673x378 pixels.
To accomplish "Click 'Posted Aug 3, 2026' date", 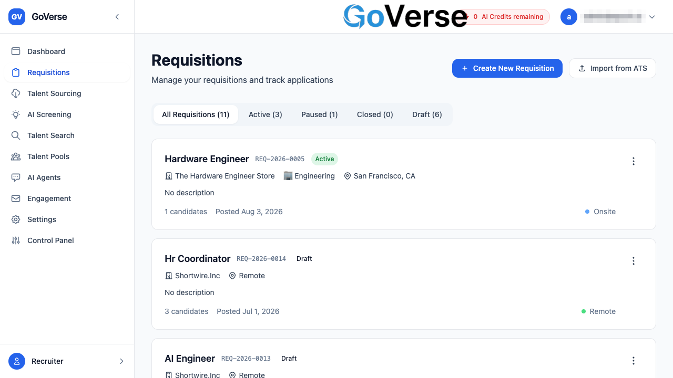I will click(x=249, y=212).
